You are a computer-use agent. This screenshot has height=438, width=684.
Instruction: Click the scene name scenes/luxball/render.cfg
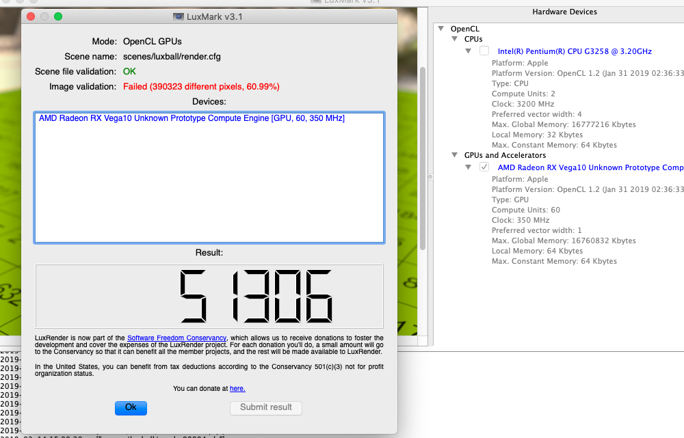[x=172, y=57]
